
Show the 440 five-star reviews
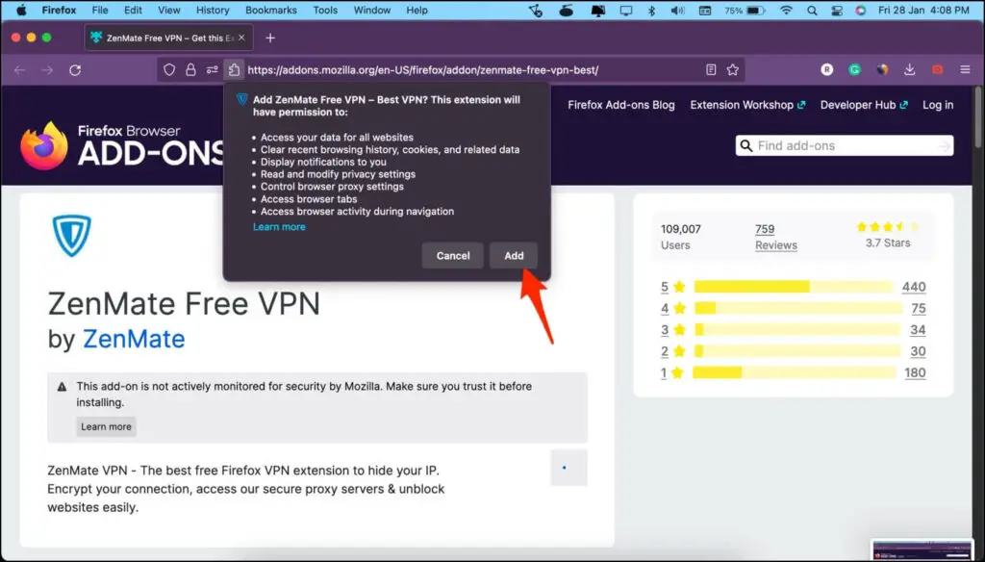(x=914, y=287)
